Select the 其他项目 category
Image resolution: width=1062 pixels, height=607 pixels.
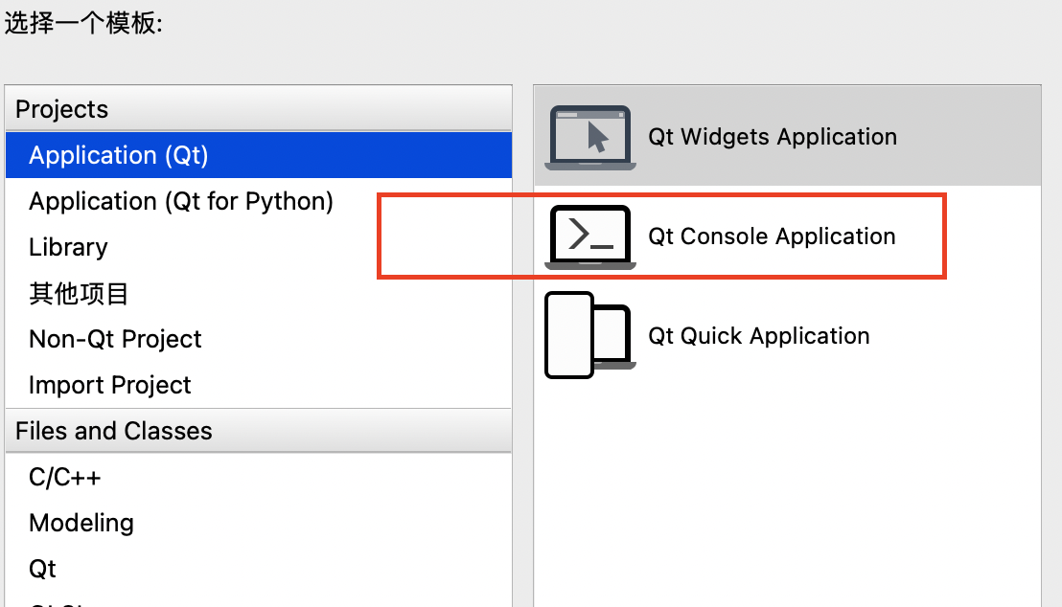259,293
